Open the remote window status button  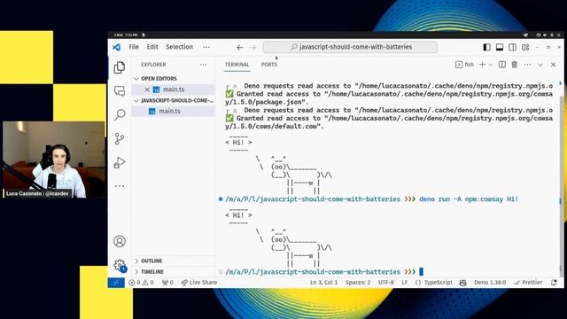coord(116,283)
